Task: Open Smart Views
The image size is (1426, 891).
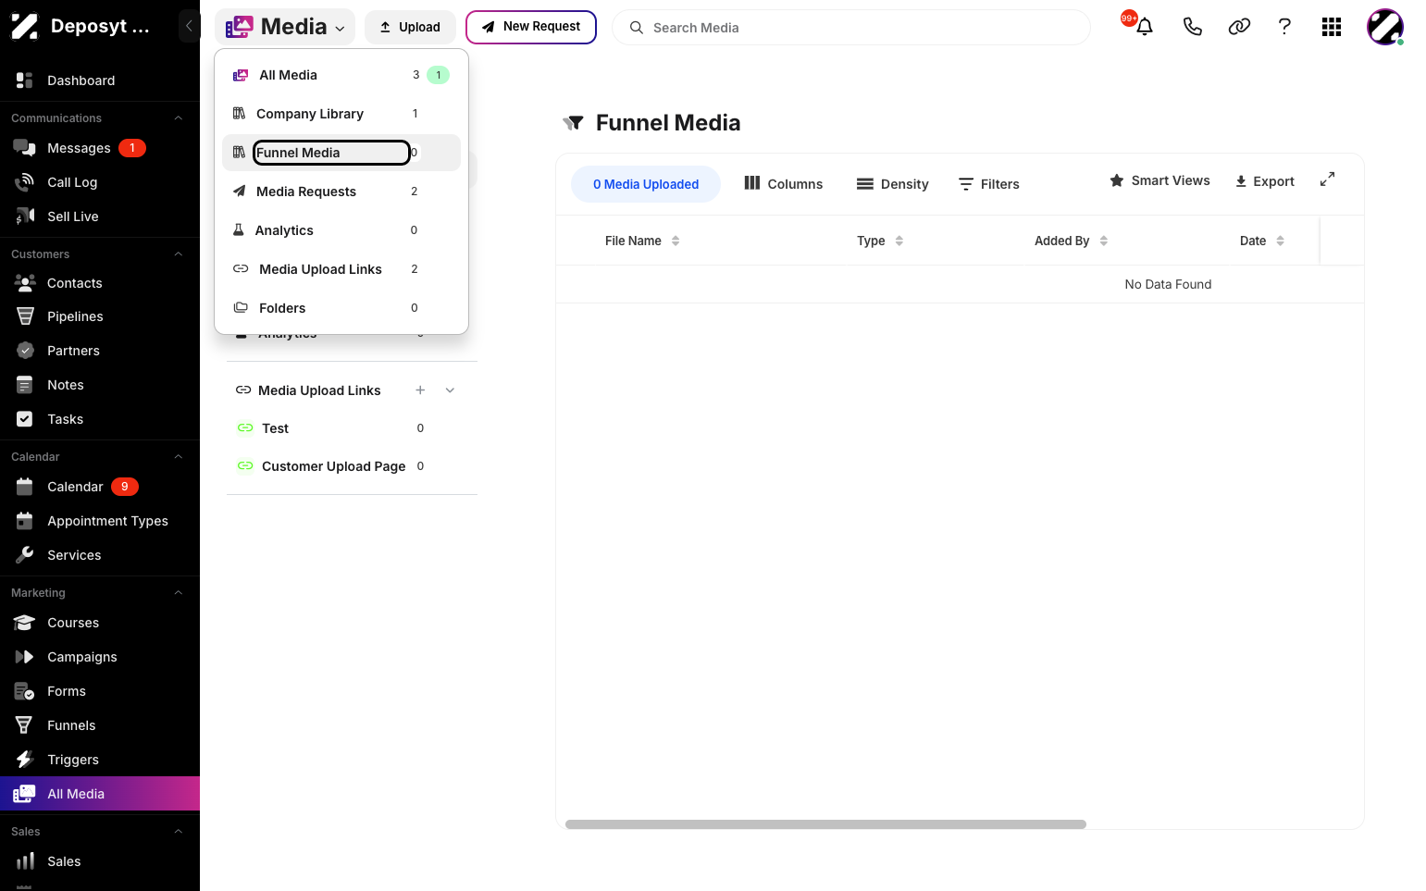Action: tap(1159, 180)
